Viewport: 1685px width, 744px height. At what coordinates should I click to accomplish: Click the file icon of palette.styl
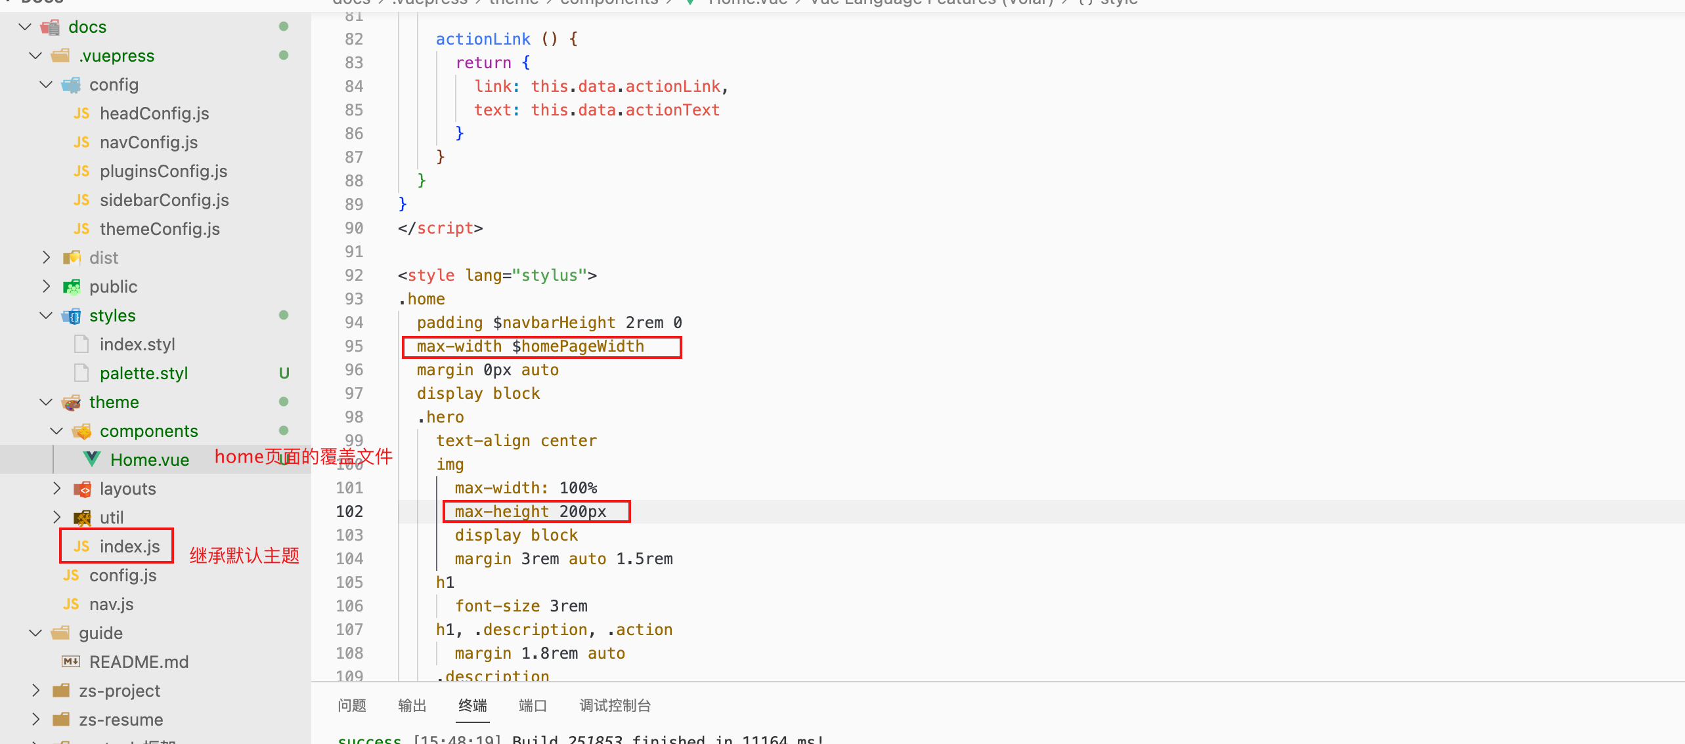(x=81, y=373)
